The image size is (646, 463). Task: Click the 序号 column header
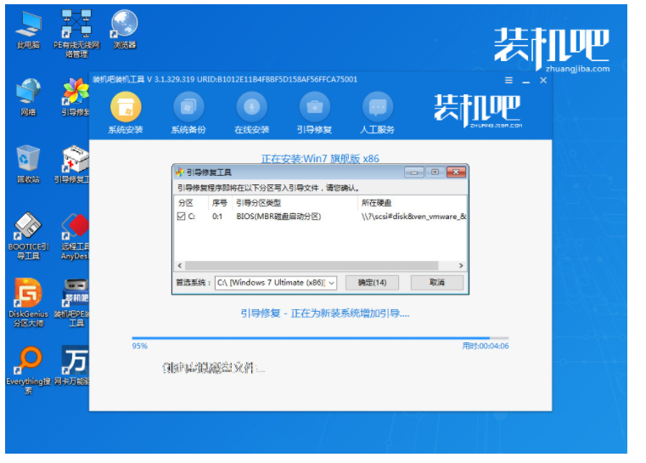tap(220, 203)
